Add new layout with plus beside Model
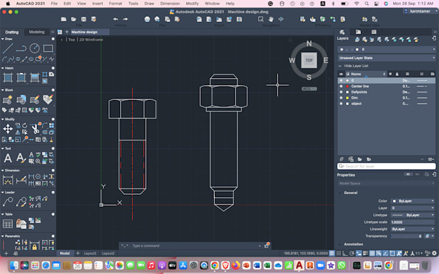Image resolution: width=439 pixels, height=274 pixels. (78, 253)
